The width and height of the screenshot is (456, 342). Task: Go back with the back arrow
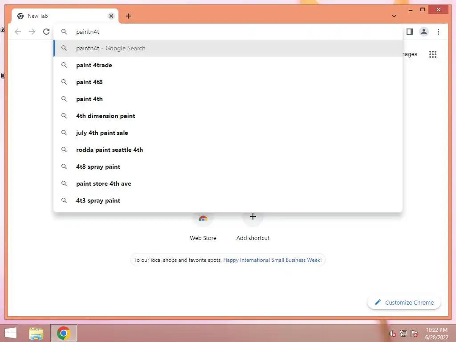pyautogui.click(x=18, y=32)
